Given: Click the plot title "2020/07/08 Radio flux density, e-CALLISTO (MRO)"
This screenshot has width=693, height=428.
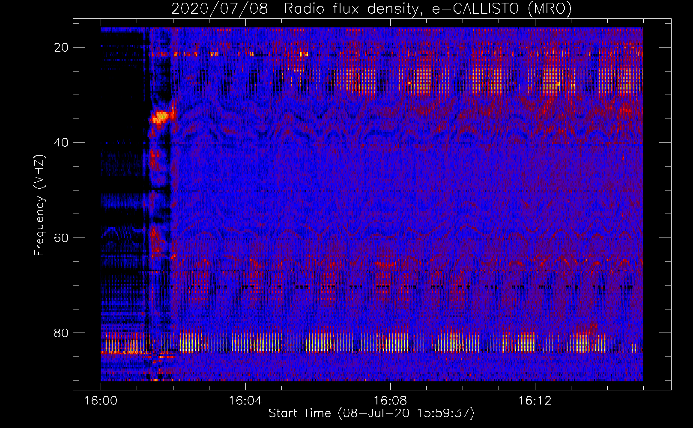Looking at the screenshot, I should pos(371,9).
